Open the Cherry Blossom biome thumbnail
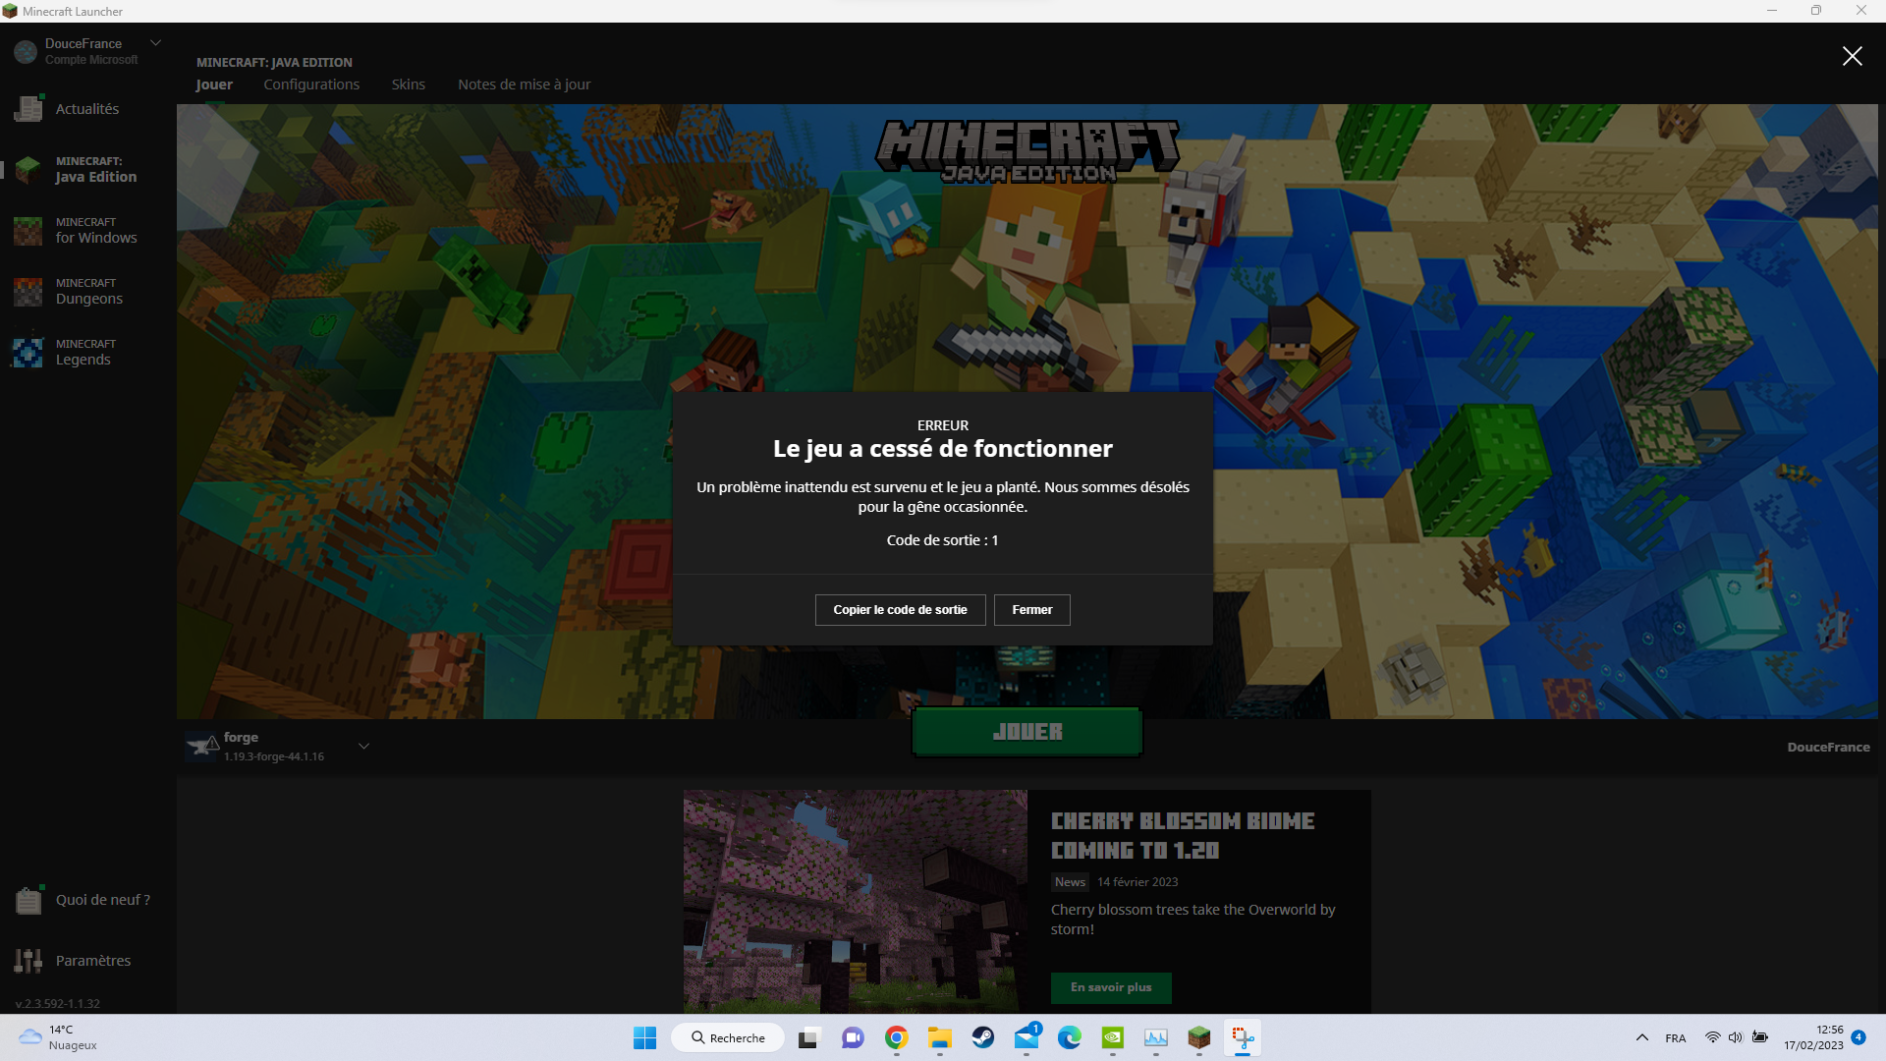This screenshot has height=1061, width=1886. coord(856,902)
